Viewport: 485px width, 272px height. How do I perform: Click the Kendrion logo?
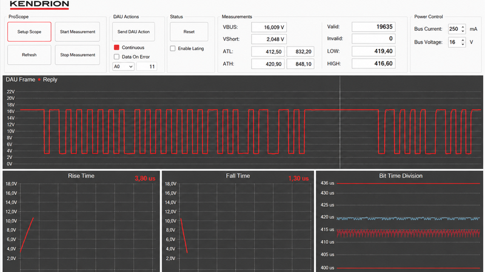click(x=39, y=5)
